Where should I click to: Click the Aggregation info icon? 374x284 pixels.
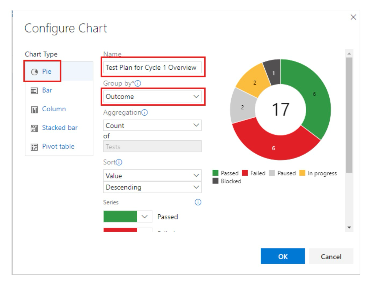(145, 112)
